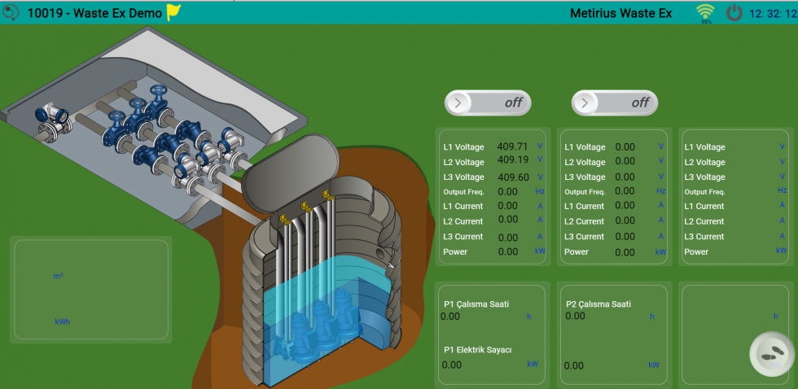Click the P2 Çalışma Saati value

[575, 316]
